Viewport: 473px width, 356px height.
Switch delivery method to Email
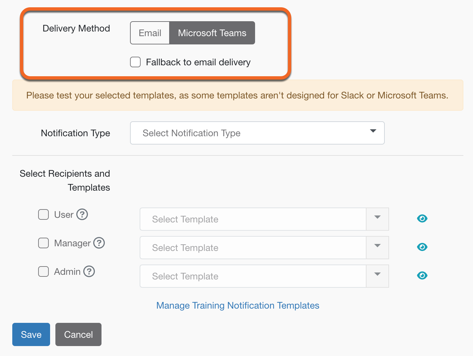point(150,33)
